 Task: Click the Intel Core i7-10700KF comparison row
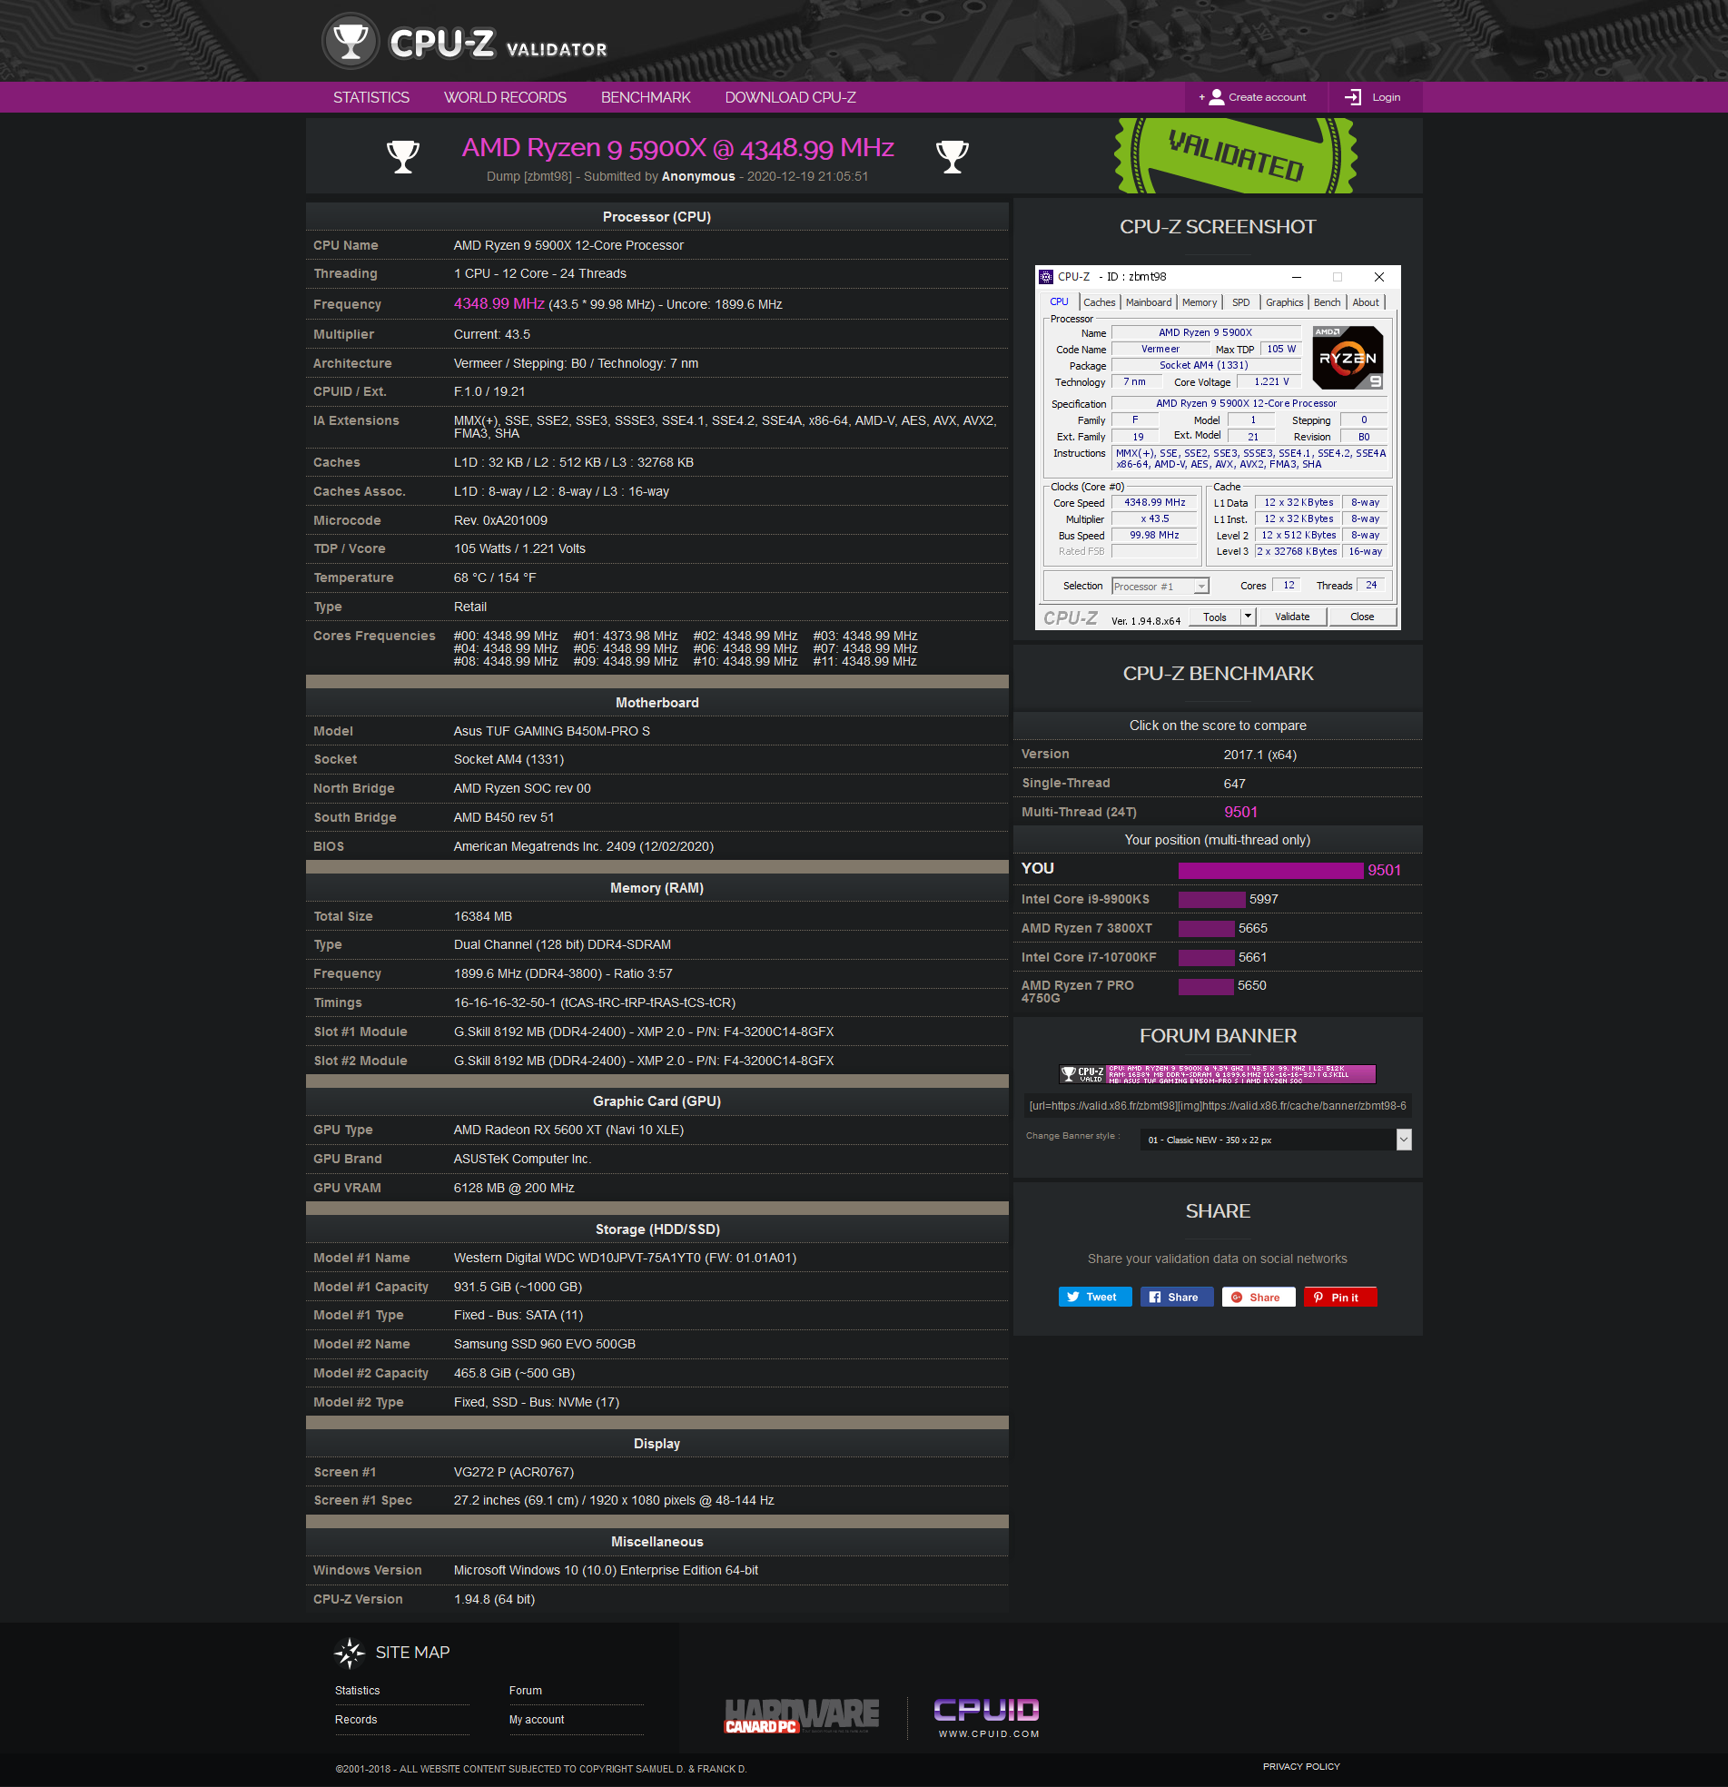[1218, 957]
